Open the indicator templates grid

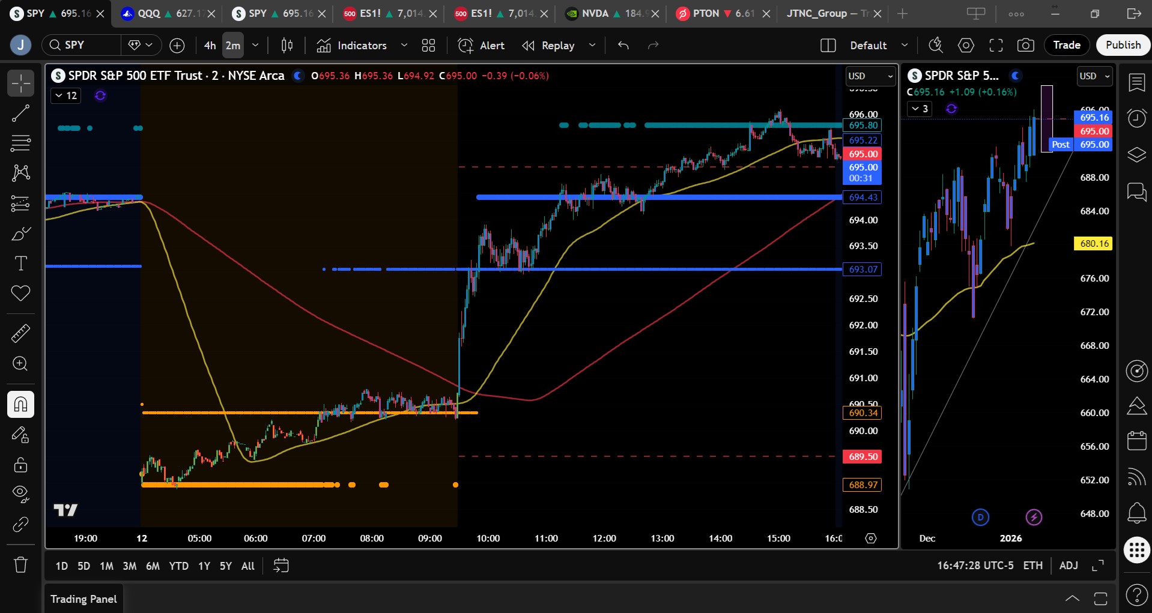click(x=428, y=45)
